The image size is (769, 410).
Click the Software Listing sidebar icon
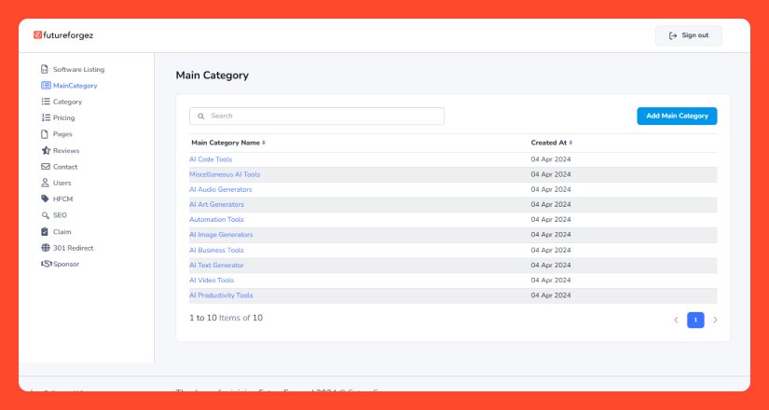pyautogui.click(x=45, y=69)
